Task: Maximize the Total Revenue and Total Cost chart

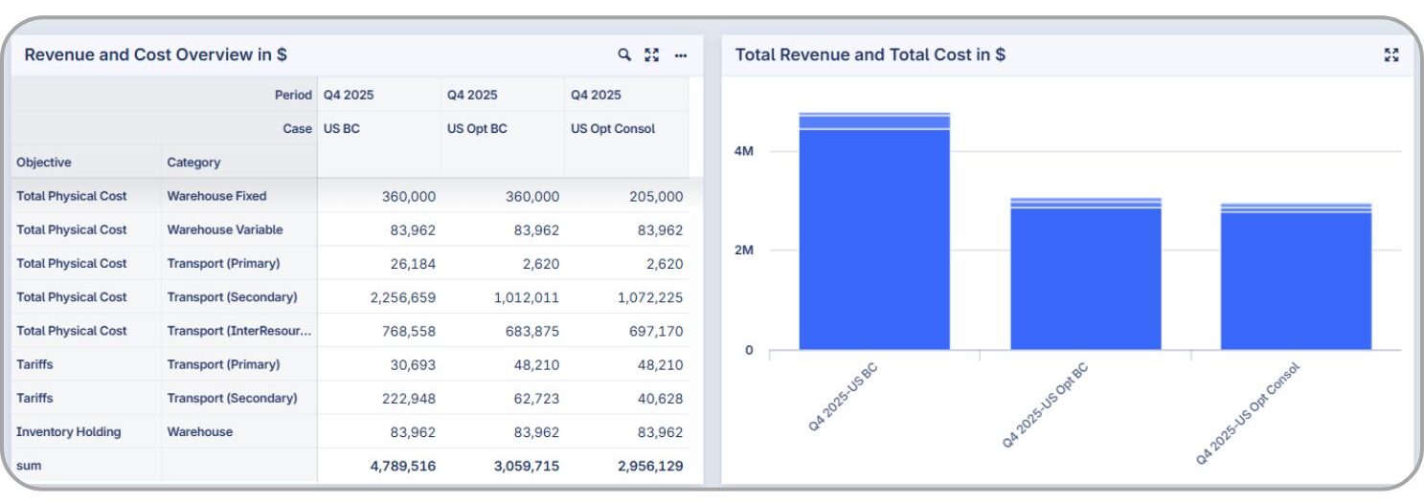Action: (1391, 55)
